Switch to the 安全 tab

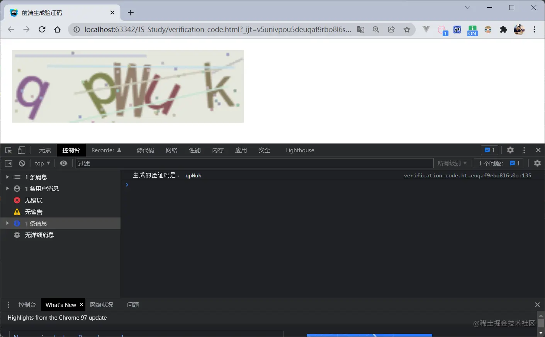[264, 150]
